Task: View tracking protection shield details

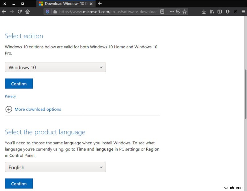Action: [x=47, y=11]
